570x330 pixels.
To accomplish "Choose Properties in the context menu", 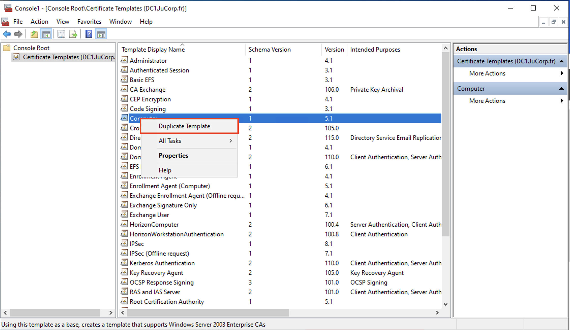I will (189, 156).
